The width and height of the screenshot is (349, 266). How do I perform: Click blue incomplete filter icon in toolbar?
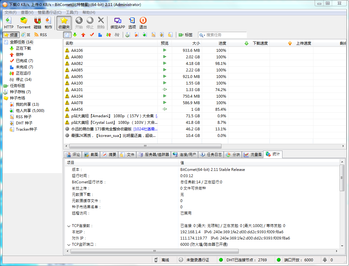pos(100,35)
